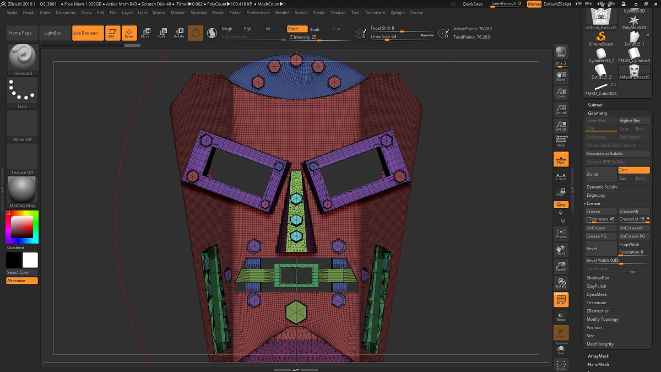Expand the Subtool section
The width and height of the screenshot is (661, 372).
point(595,105)
